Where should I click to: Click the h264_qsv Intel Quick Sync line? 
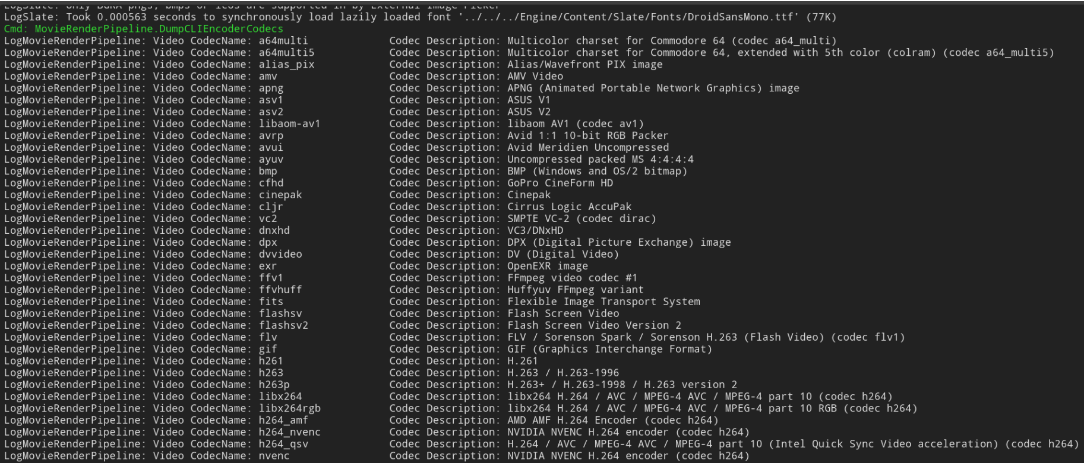(541, 444)
